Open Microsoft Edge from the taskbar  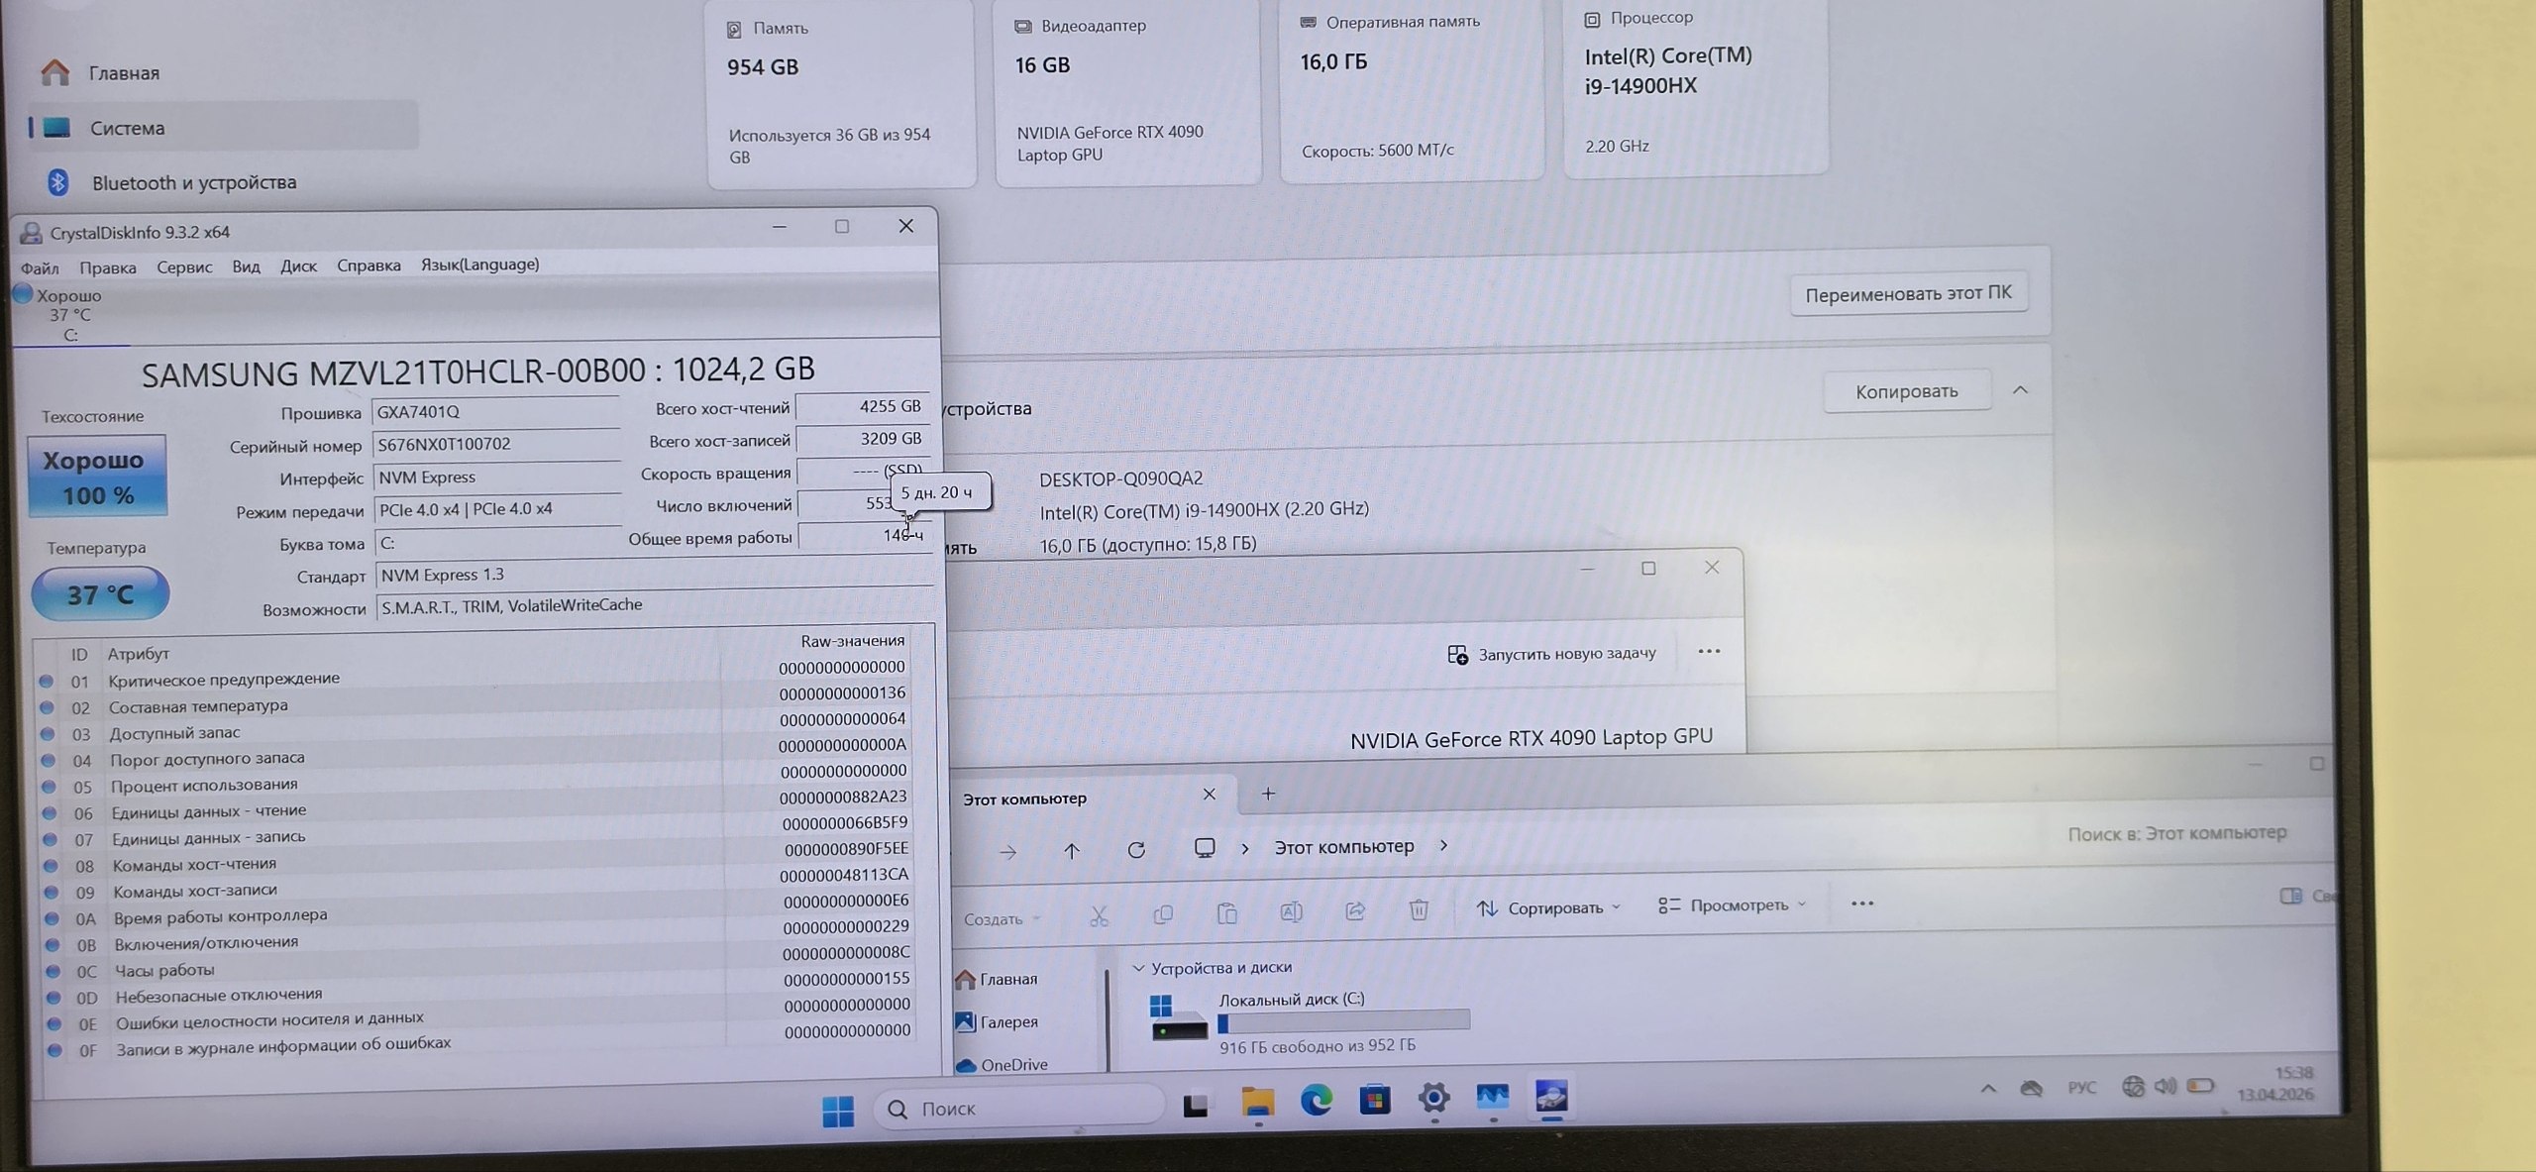point(1317,1100)
